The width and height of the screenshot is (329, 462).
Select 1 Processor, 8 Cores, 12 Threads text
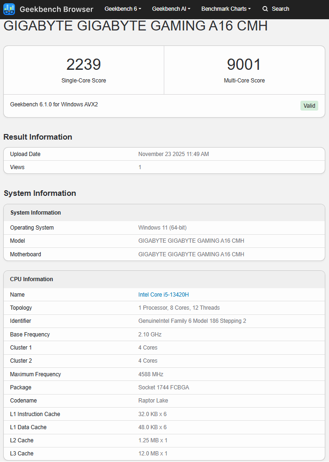pyautogui.click(x=179, y=308)
